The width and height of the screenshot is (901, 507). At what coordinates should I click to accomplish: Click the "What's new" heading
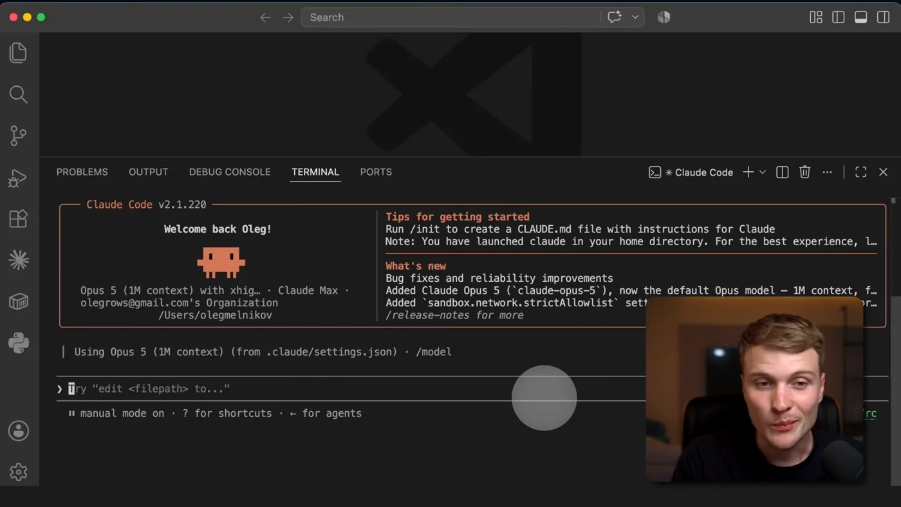click(x=416, y=266)
